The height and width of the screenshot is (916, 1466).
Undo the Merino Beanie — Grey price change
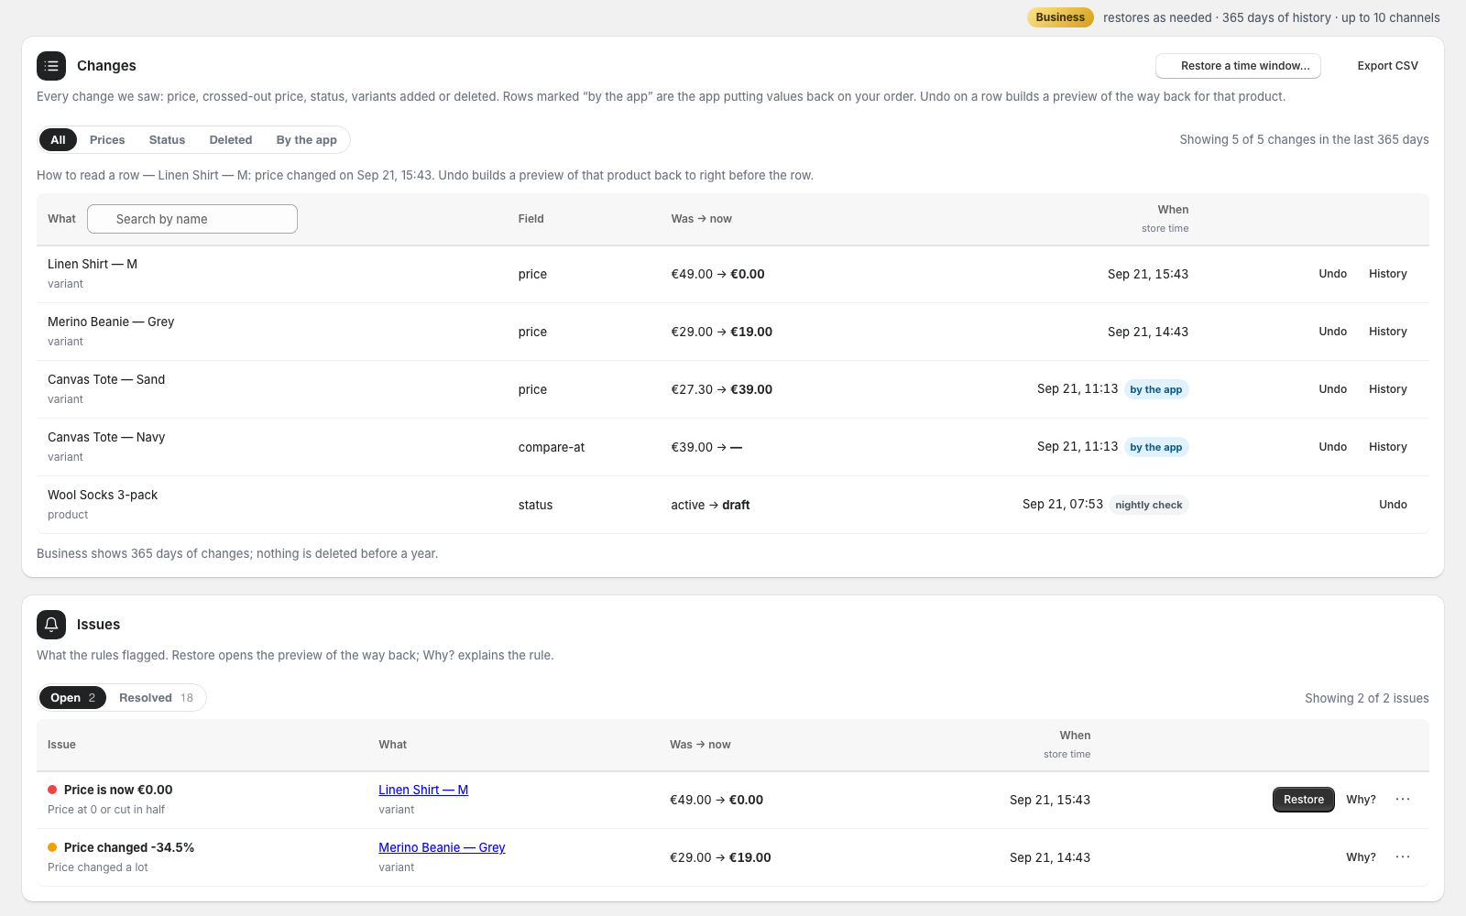pos(1333,332)
